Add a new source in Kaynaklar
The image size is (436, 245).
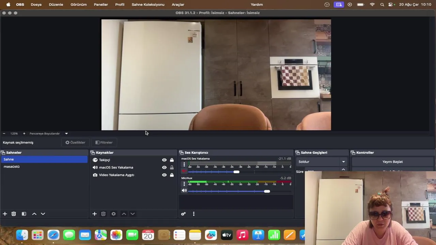pyautogui.click(x=94, y=214)
